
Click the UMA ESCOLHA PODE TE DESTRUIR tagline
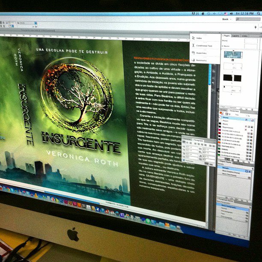click(x=72, y=51)
